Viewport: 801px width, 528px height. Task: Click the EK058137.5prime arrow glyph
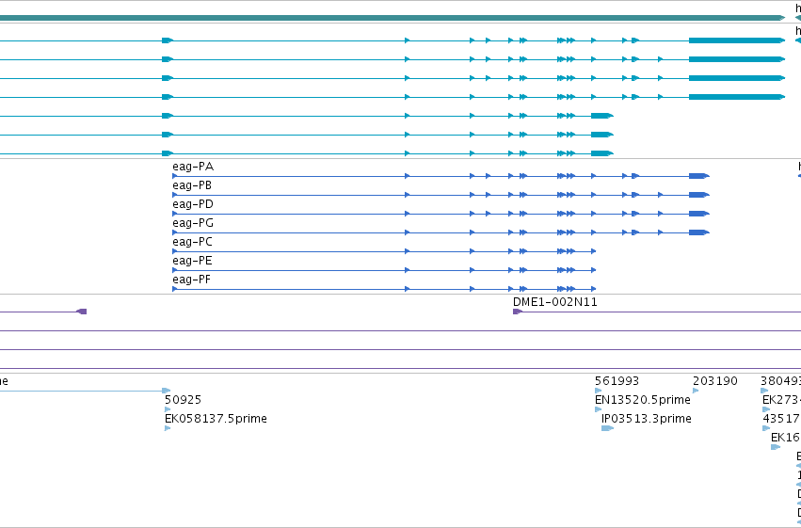click(168, 428)
